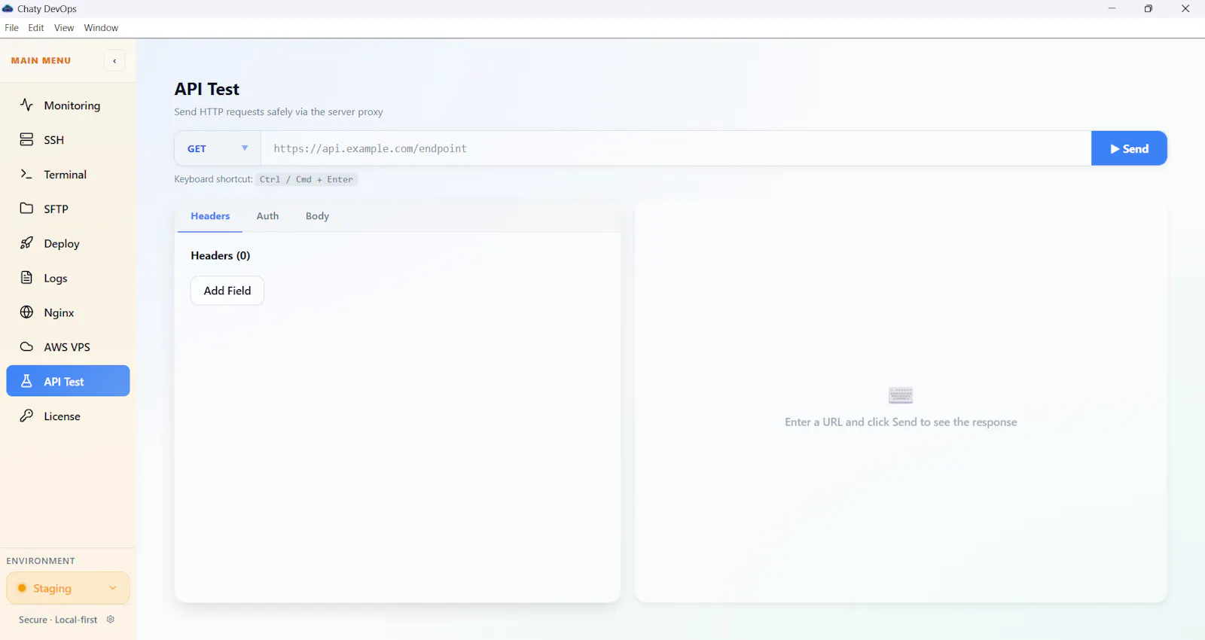1205x640 pixels.
Task: Close the Chaty DevOps window
Action: point(1185,9)
